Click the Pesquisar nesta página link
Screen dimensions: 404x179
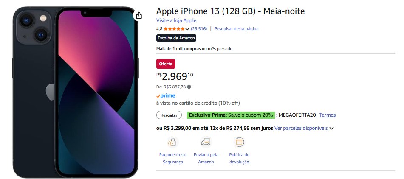(x=236, y=29)
